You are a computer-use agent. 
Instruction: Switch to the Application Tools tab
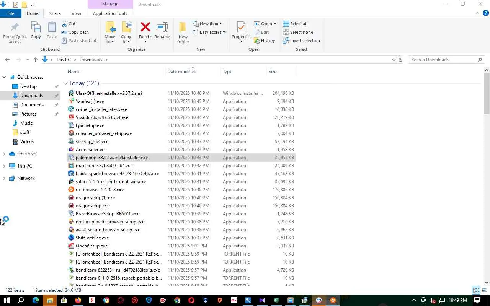tap(110, 13)
